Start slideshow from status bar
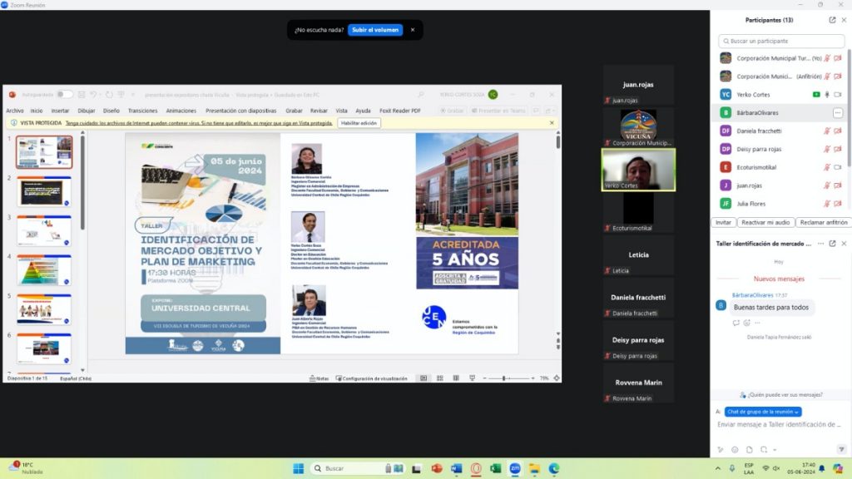 (473, 378)
